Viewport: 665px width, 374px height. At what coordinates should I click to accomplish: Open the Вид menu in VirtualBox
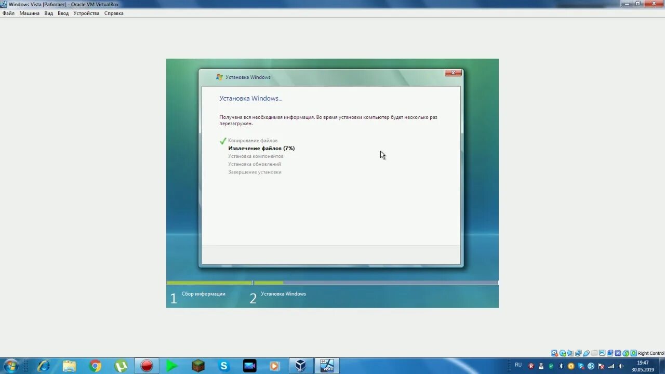point(48,13)
